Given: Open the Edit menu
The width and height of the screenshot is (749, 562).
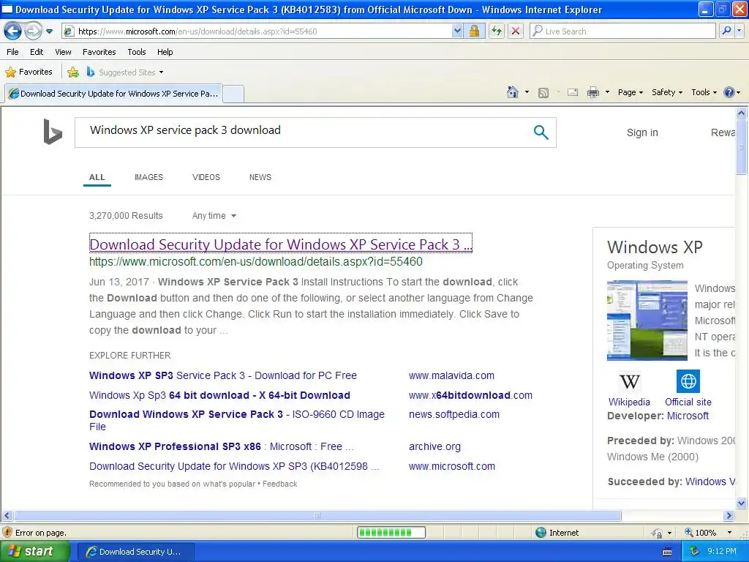Looking at the screenshot, I should (x=37, y=52).
